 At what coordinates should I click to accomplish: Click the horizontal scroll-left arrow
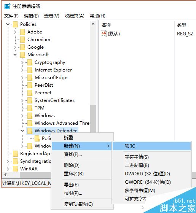pyautogui.click(x=5, y=175)
